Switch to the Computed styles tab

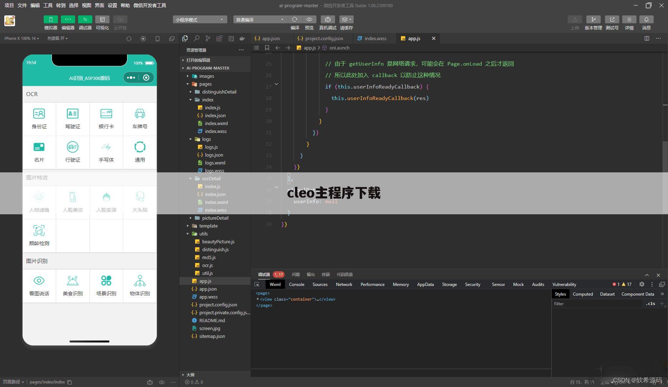pyautogui.click(x=583, y=294)
